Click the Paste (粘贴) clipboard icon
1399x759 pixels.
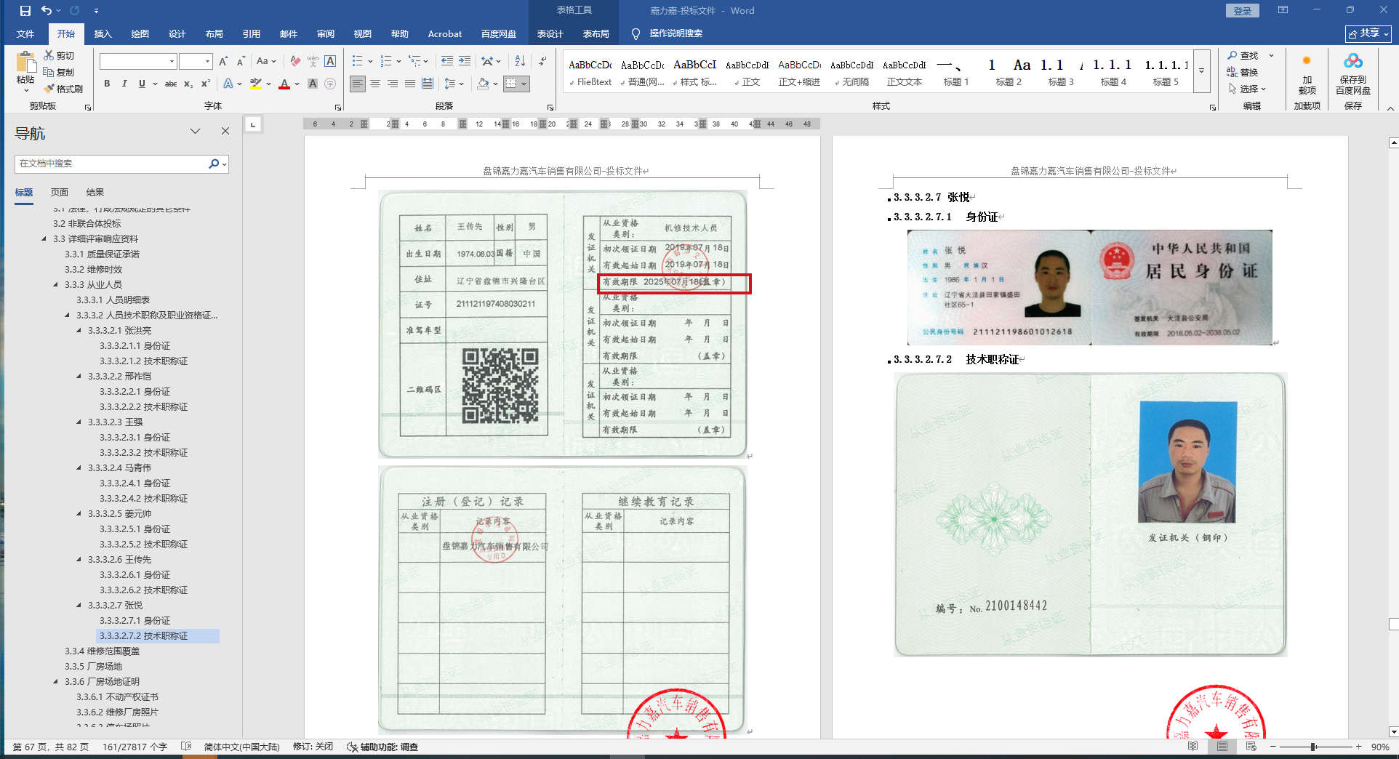(x=25, y=64)
